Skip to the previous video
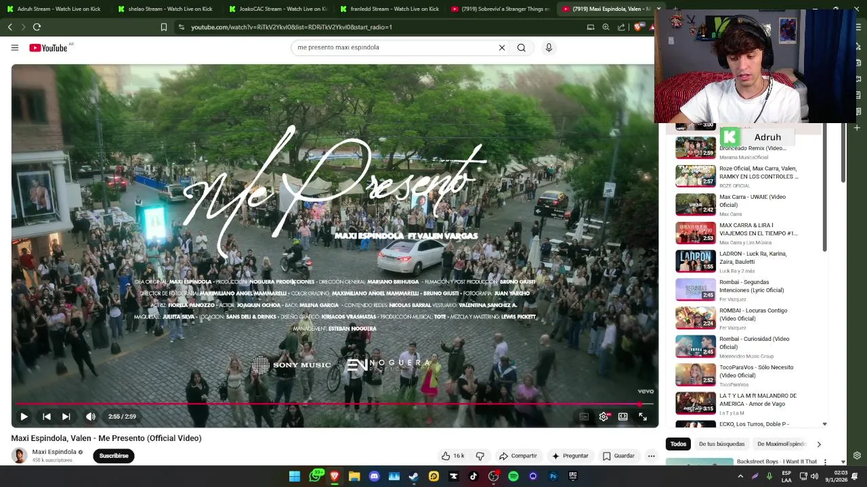The image size is (867, 487). 46,417
